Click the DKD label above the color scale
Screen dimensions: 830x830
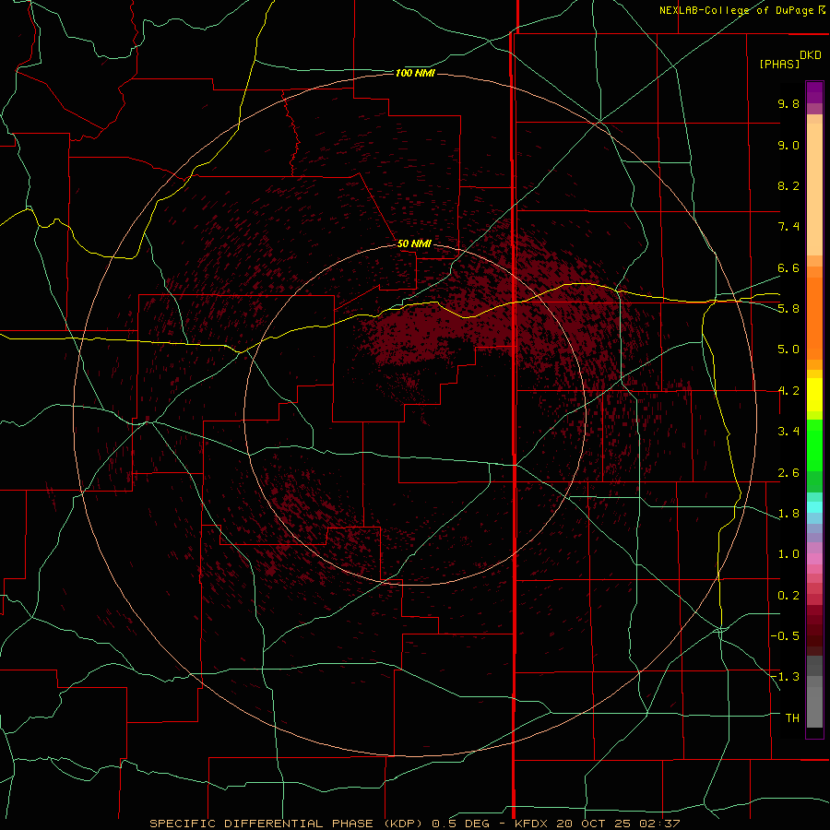tap(811, 55)
